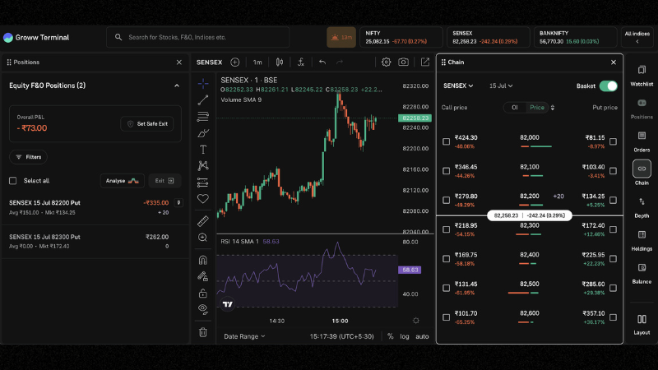Open the candlestick chart type selector
658x370 pixels.
[x=280, y=62]
